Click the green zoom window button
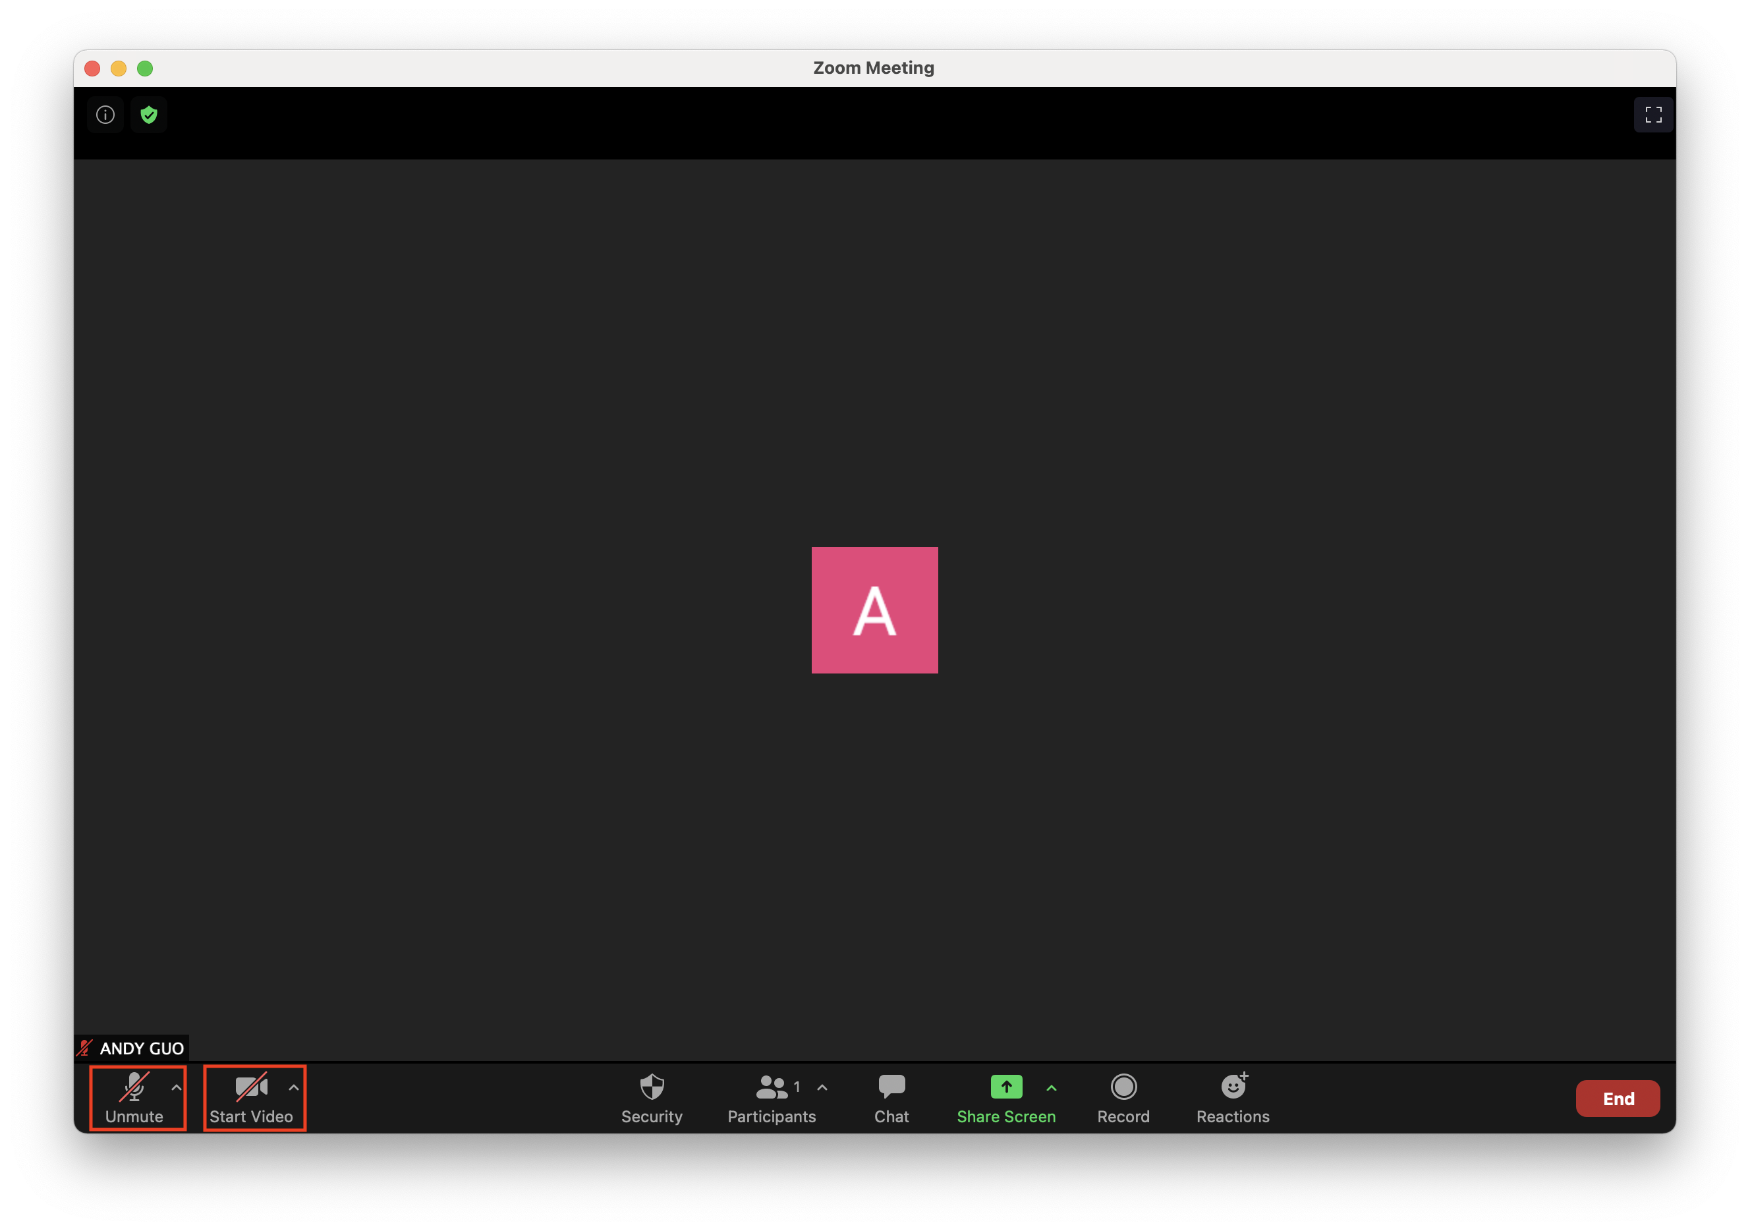The width and height of the screenshot is (1750, 1231). click(145, 69)
